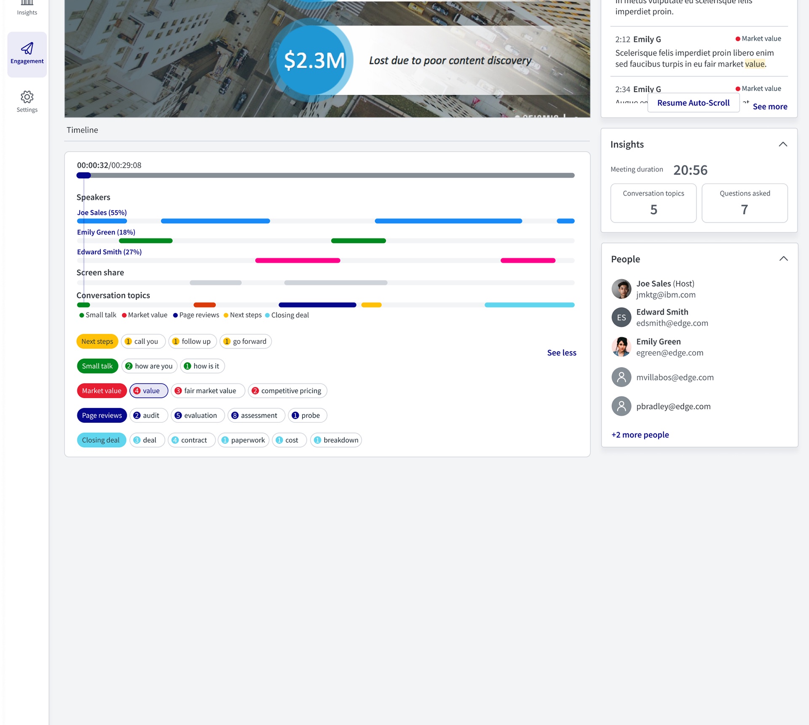The height and width of the screenshot is (725, 809).
Task: Click the red Market value timeline segment
Action: click(x=204, y=305)
